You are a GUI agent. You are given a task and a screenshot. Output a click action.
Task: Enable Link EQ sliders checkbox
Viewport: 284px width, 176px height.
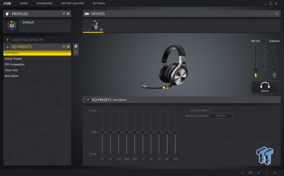[x=211, y=111]
